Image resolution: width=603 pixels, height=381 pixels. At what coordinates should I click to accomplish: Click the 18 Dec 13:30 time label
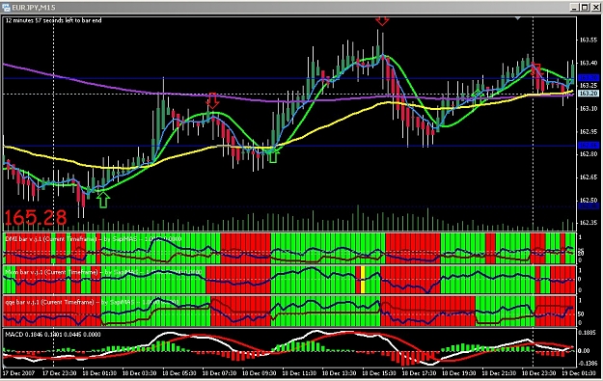tap(339, 373)
